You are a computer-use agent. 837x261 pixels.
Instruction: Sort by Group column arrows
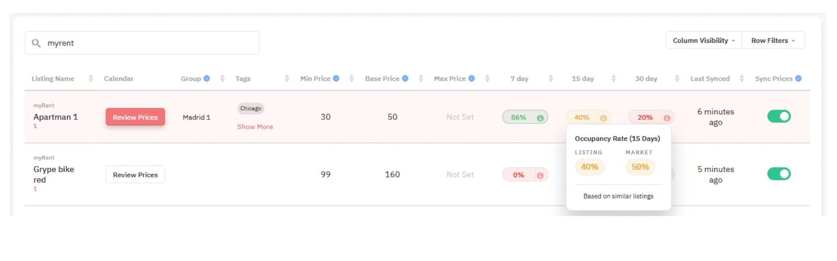click(222, 78)
